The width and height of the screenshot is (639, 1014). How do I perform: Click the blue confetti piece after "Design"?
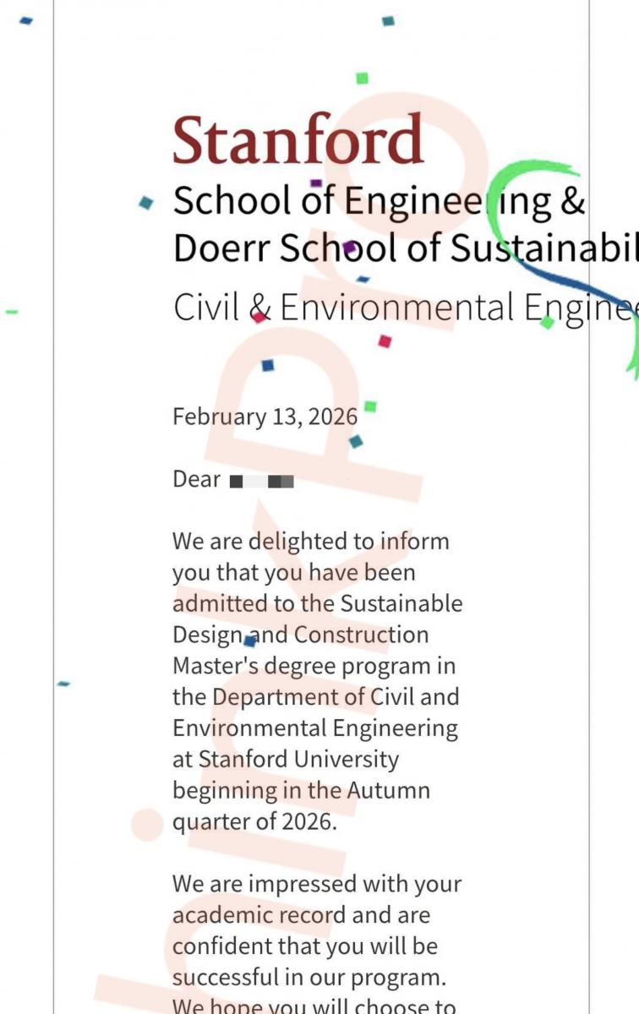[x=250, y=641]
